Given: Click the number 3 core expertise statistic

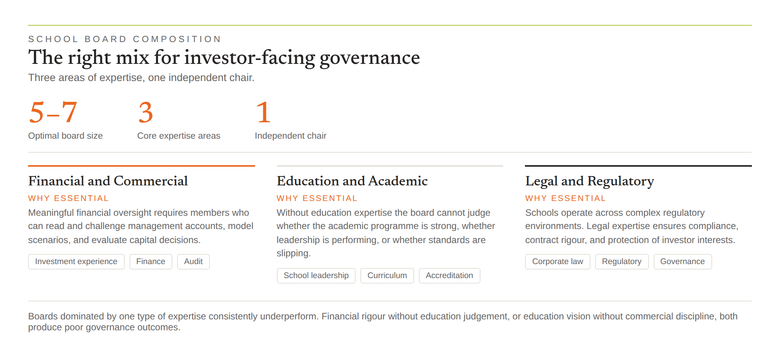Looking at the screenshot, I should (x=145, y=113).
